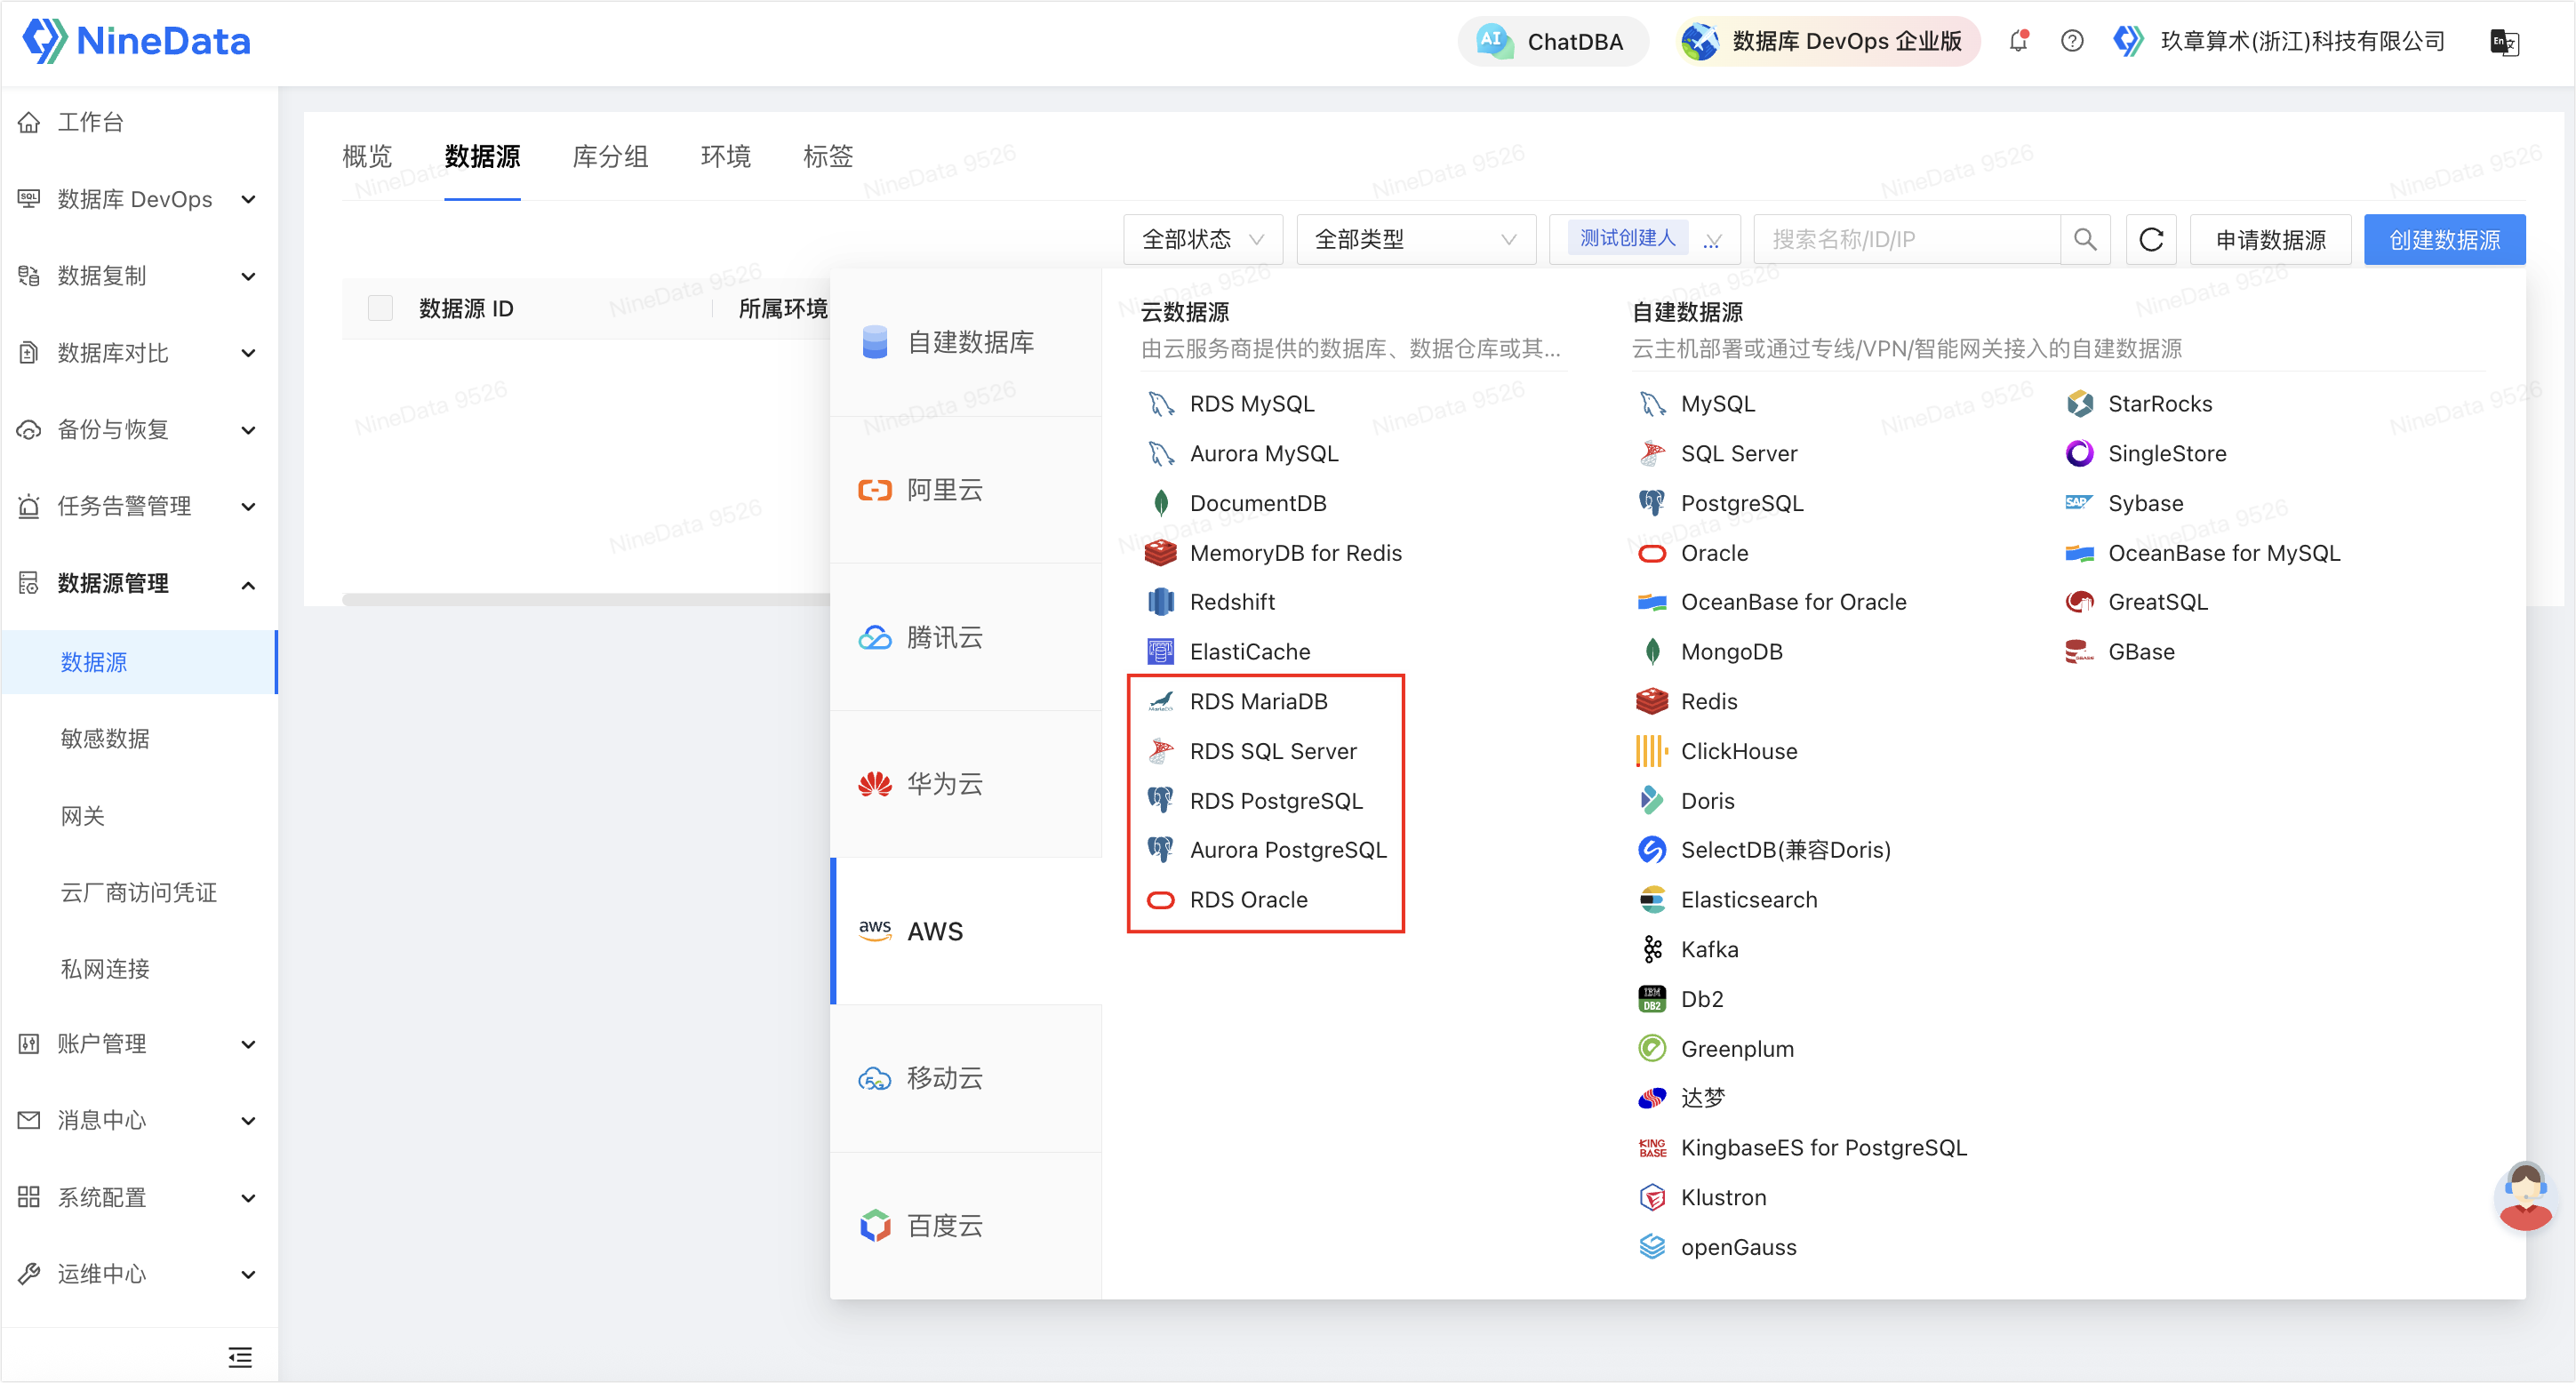The width and height of the screenshot is (2576, 1383).
Task: Click the Klustron icon
Action: coord(1652,1197)
